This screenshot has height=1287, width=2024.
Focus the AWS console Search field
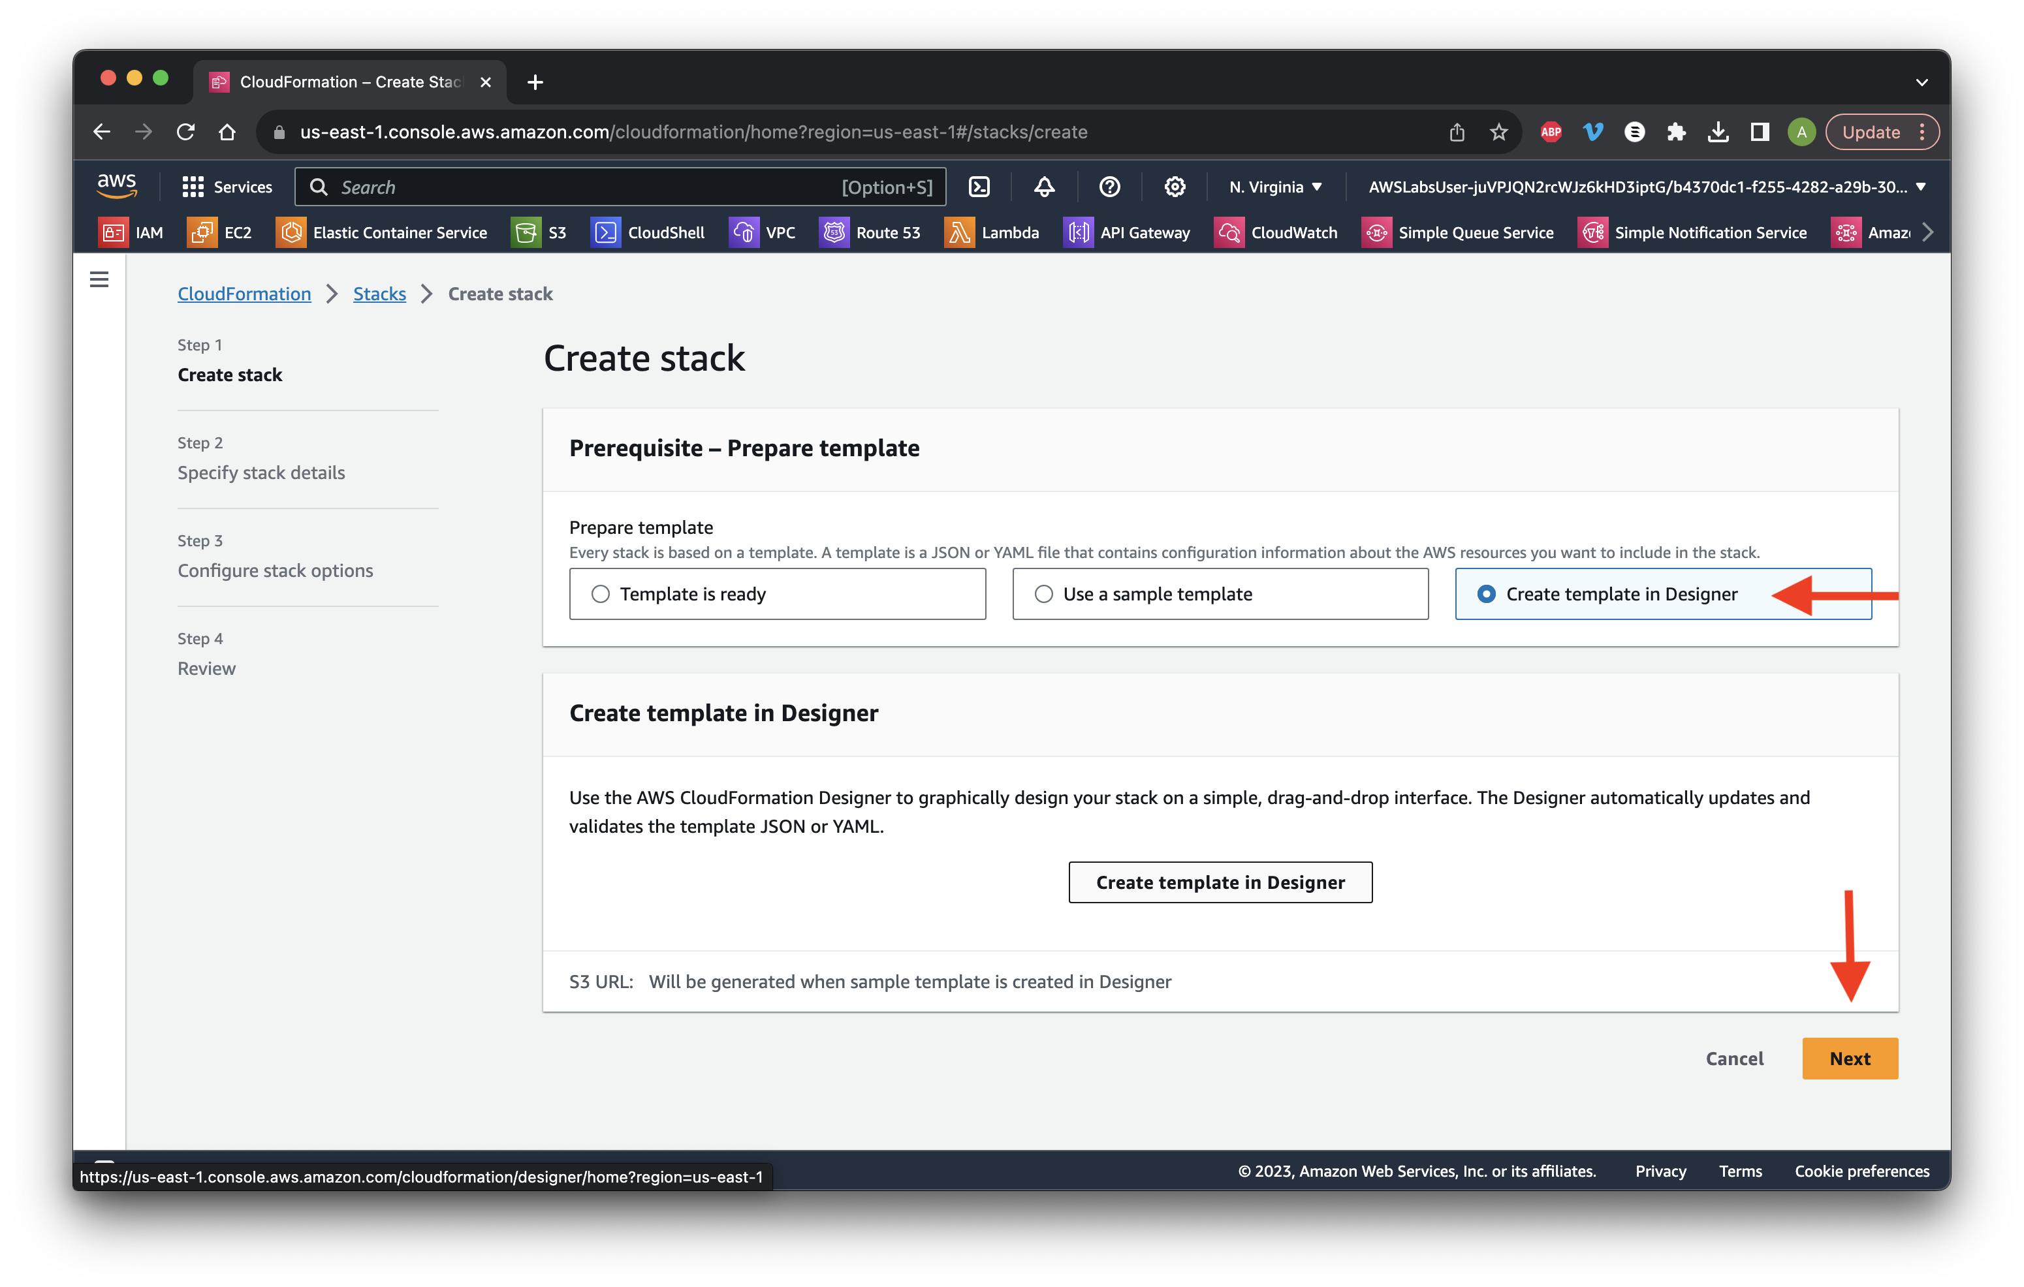[620, 187]
